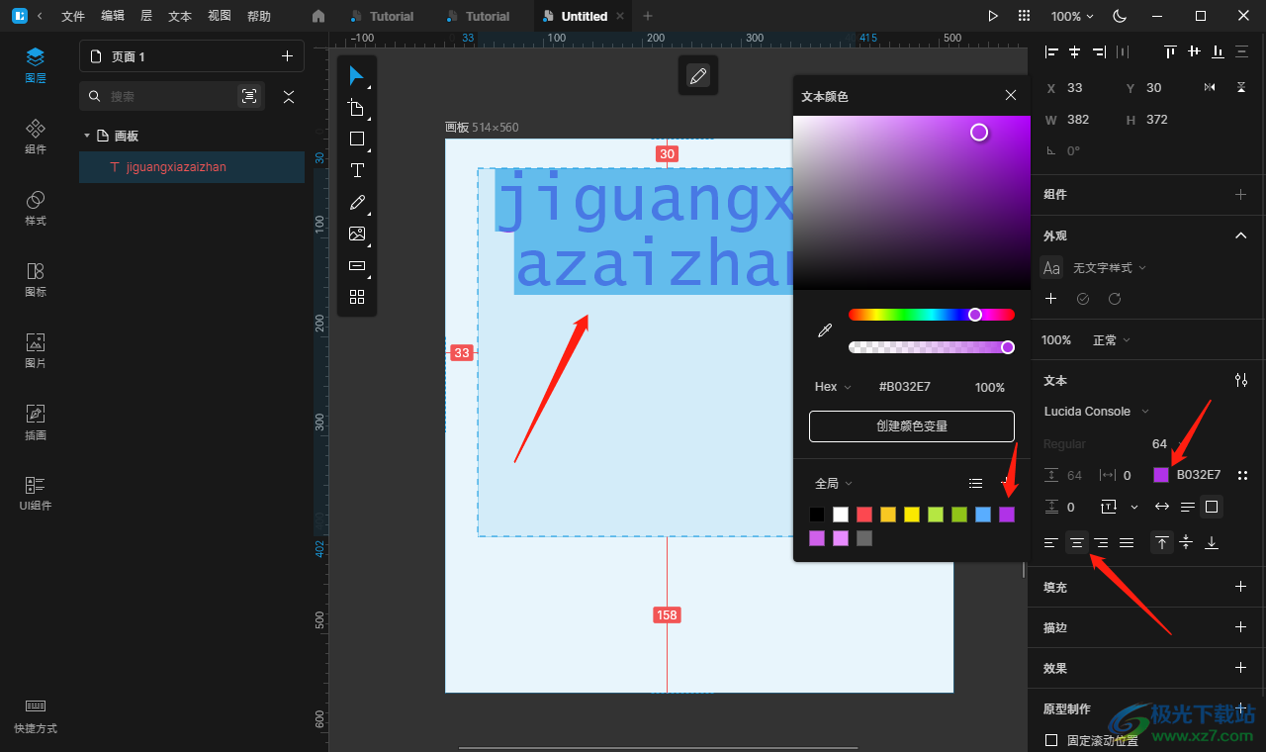The height and width of the screenshot is (752, 1266).
Task: Select the rectangle shape tool
Action: click(x=357, y=140)
